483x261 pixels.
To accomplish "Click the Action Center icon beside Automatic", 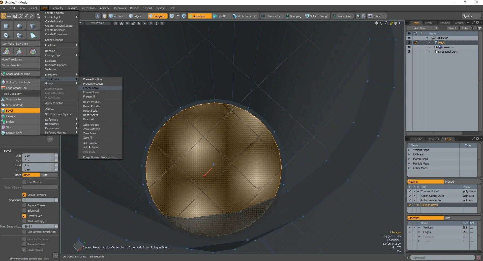I will point(184,16).
